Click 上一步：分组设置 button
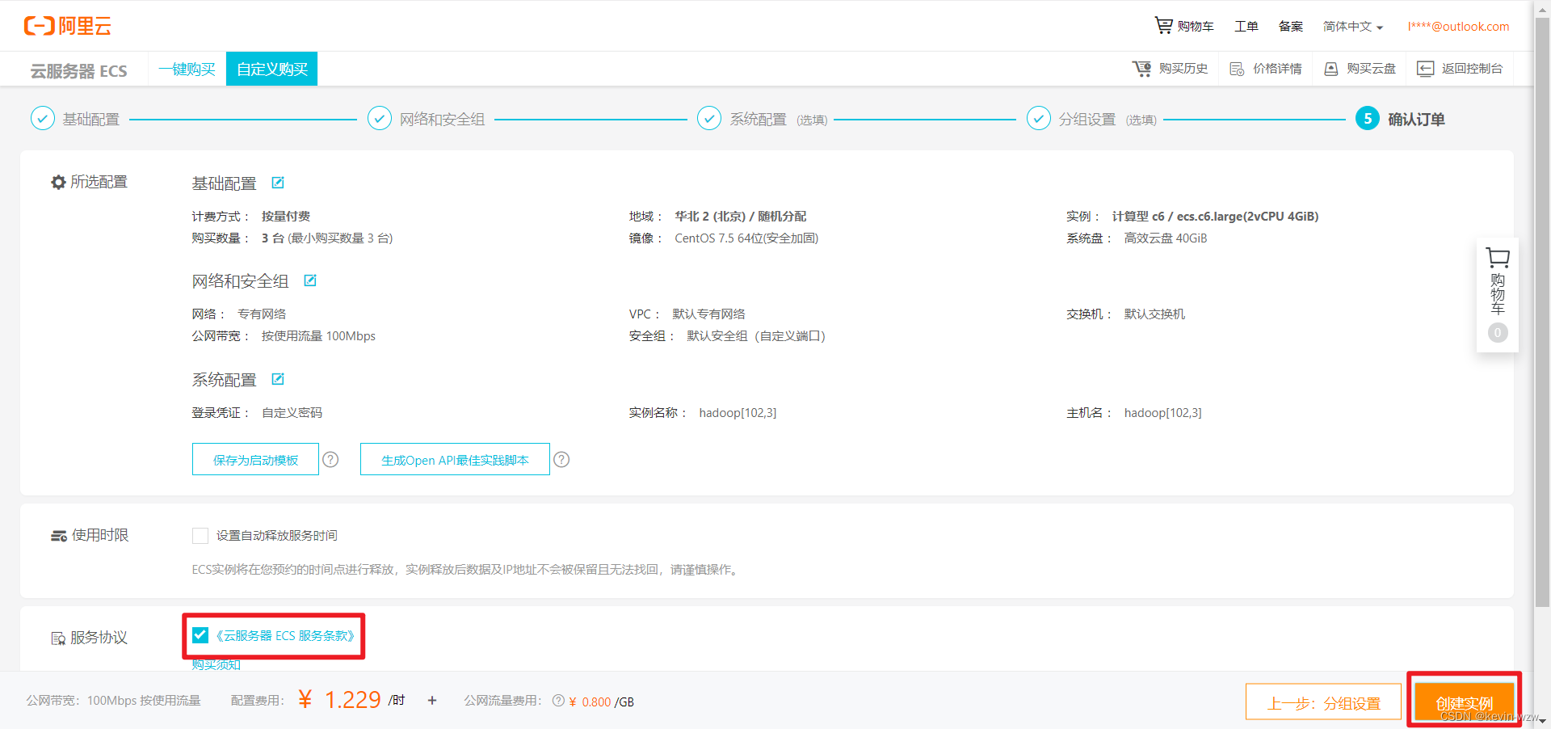The width and height of the screenshot is (1551, 729). click(1323, 702)
